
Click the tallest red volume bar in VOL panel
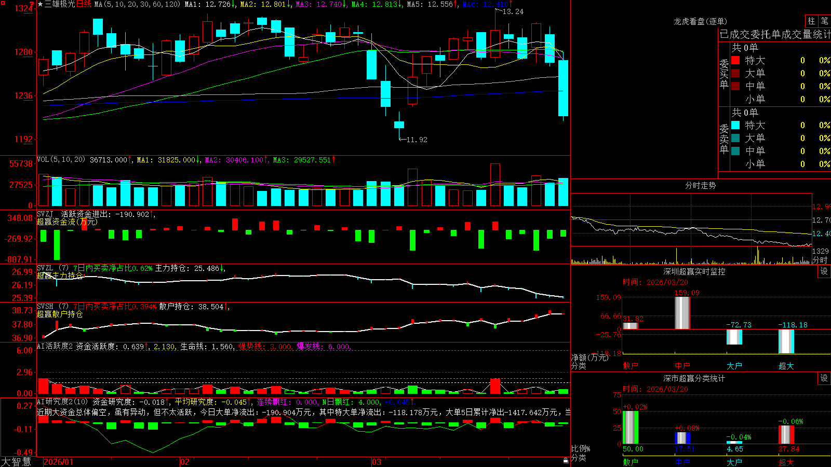495,185
